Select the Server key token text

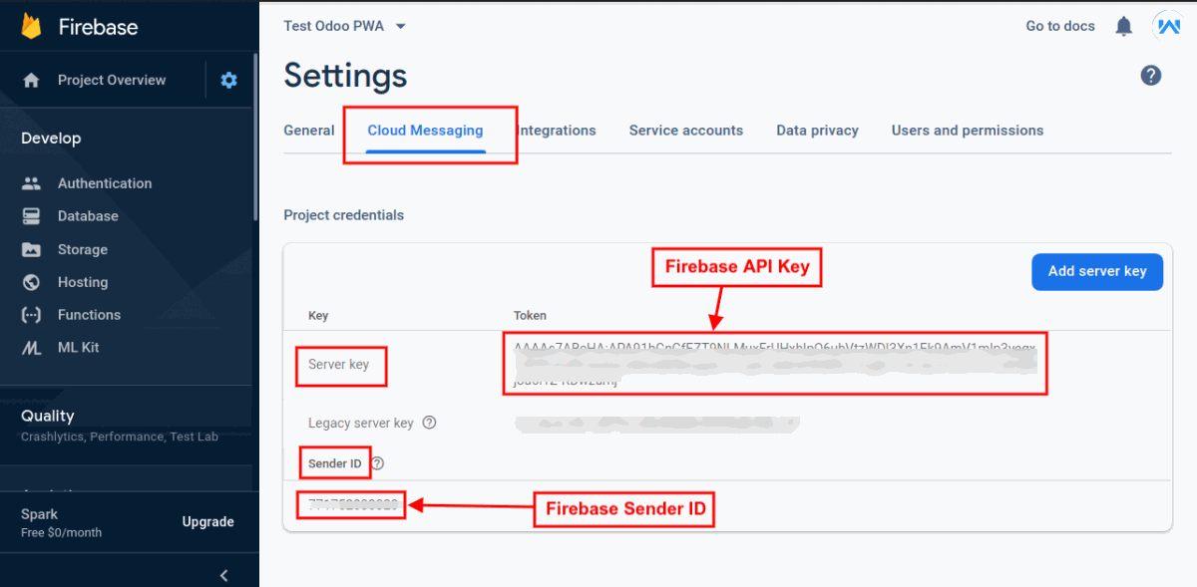click(775, 364)
